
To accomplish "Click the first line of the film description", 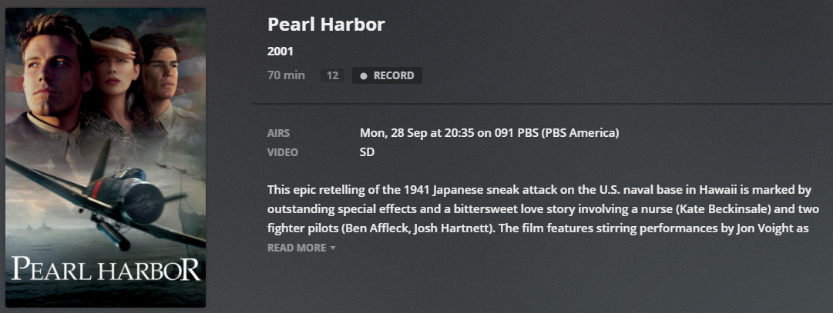I will pyautogui.click(x=539, y=189).
